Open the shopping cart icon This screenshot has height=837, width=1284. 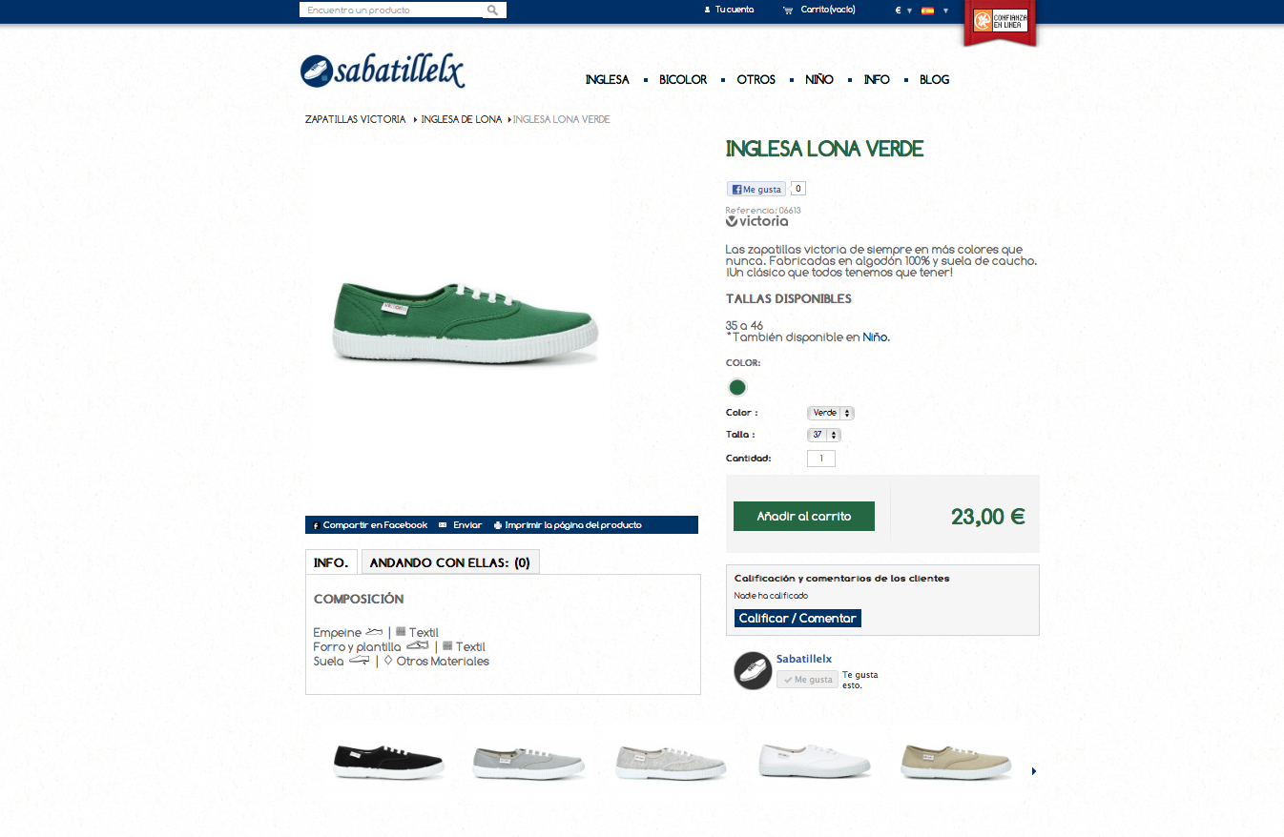coord(788,10)
